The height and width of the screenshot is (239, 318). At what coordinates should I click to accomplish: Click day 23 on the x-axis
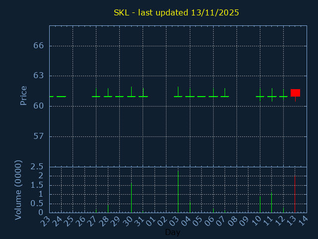click(x=46, y=221)
